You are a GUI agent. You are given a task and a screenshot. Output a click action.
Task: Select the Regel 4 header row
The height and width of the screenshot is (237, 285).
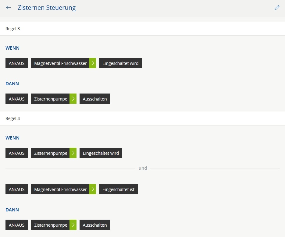click(x=142, y=118)
